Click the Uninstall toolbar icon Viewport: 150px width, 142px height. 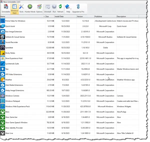tap(47, 7)
